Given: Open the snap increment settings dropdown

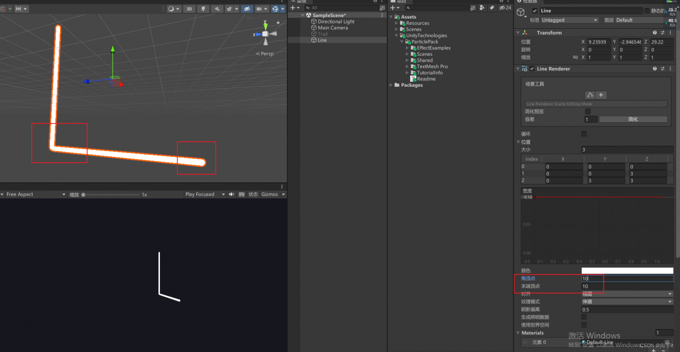Looking at the screenshot, I should (21, 9).
